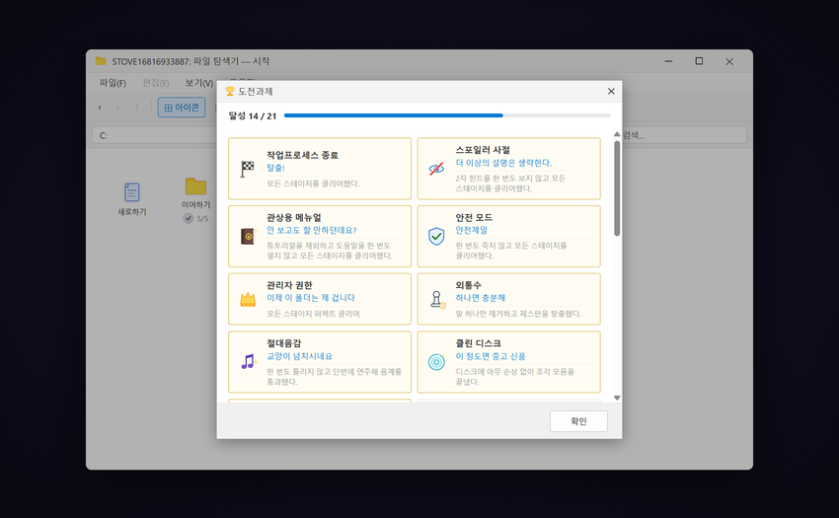Click the 교양이 넘치시네요 subtitle
The image size is (839, 518).
click(x=299, y=356)
